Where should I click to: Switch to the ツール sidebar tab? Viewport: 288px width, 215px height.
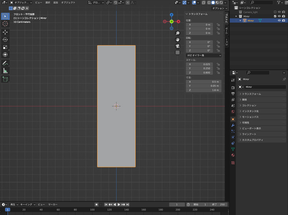(227, 31)
